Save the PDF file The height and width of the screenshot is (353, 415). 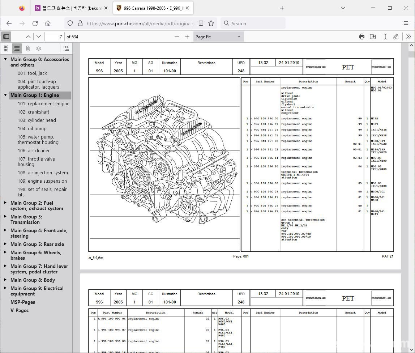[373, 37]
